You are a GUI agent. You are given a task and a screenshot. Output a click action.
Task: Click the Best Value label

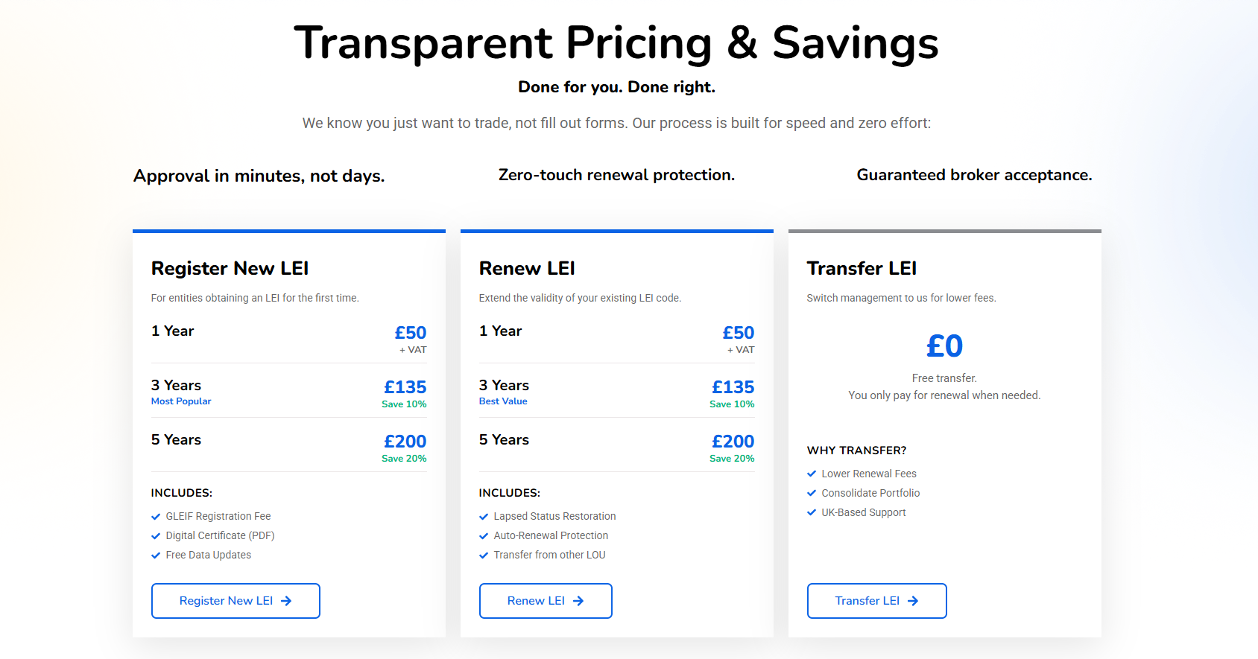click(x=503, y=401)
